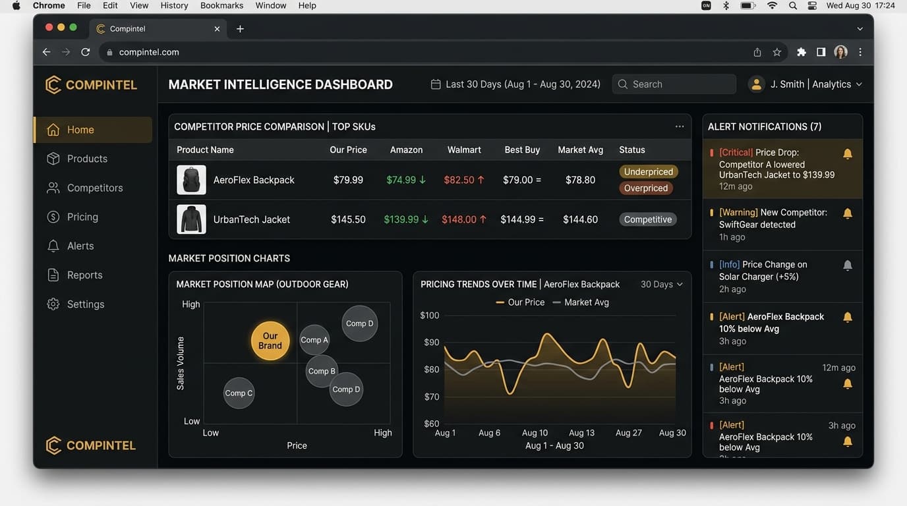Click the Pricing dollar icon
907x506 pixels.
53,217
